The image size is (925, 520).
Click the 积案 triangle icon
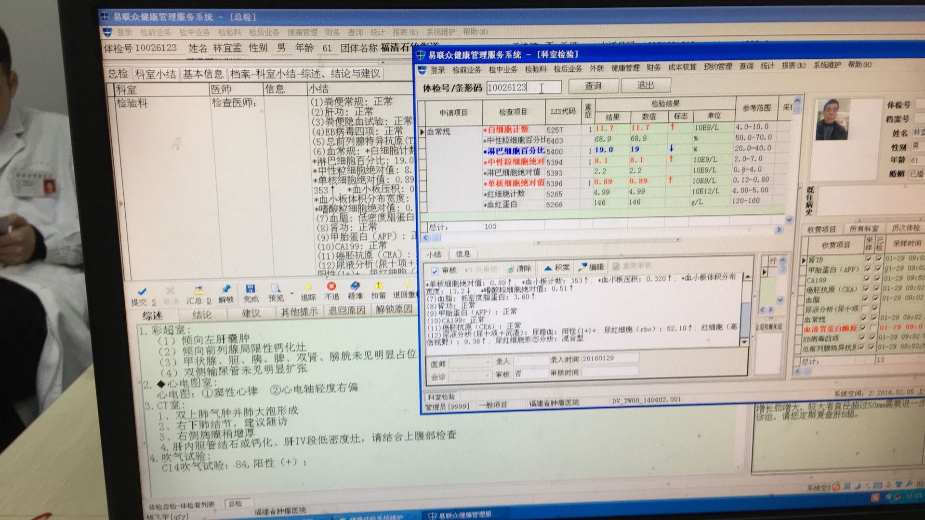[x=548, y=268]
